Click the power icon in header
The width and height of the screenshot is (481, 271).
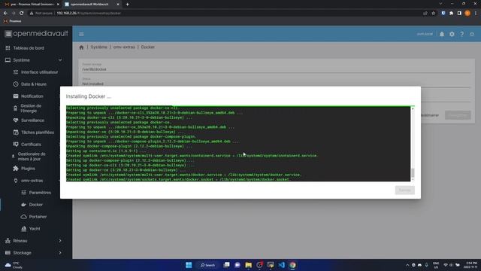pos(472,34)
